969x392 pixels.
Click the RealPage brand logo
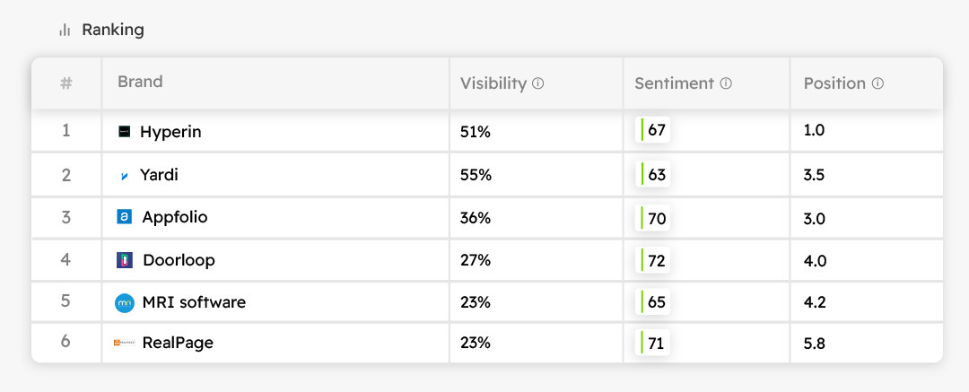point(124,343)
